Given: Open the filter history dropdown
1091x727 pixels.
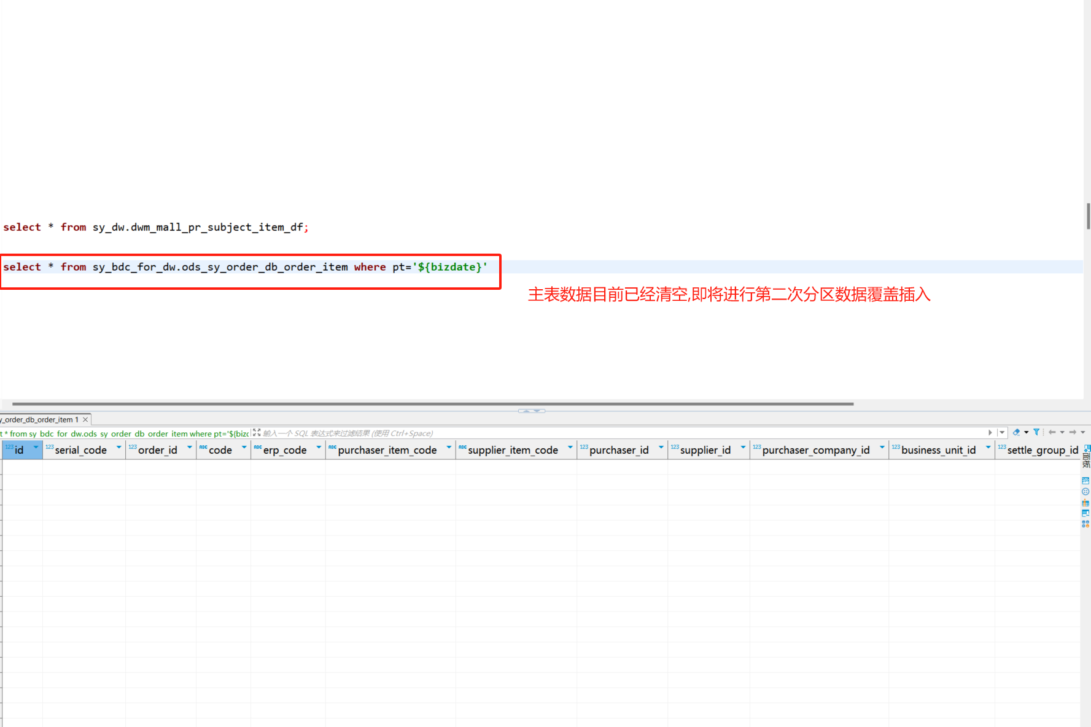Looking at the screenshot, I should pyautogui.click(x=1002, y=433).
